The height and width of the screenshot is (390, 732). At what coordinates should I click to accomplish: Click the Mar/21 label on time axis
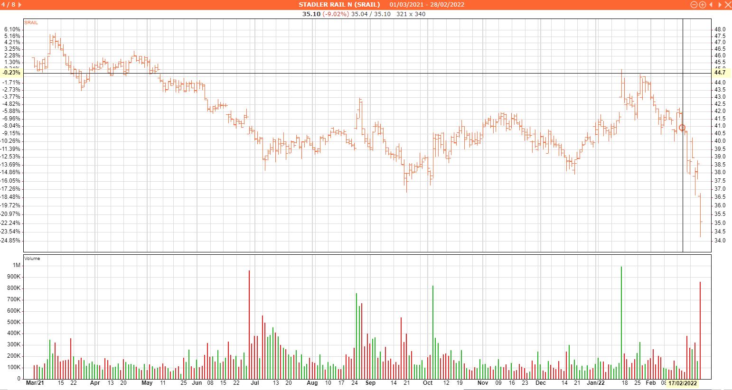click(x=35, y=383)
